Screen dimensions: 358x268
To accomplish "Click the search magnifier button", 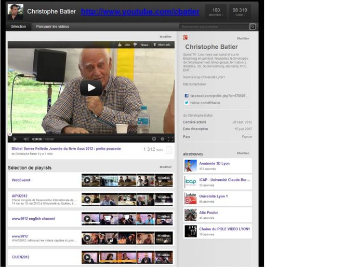I will pyautogui.click(x=253, y=27).
